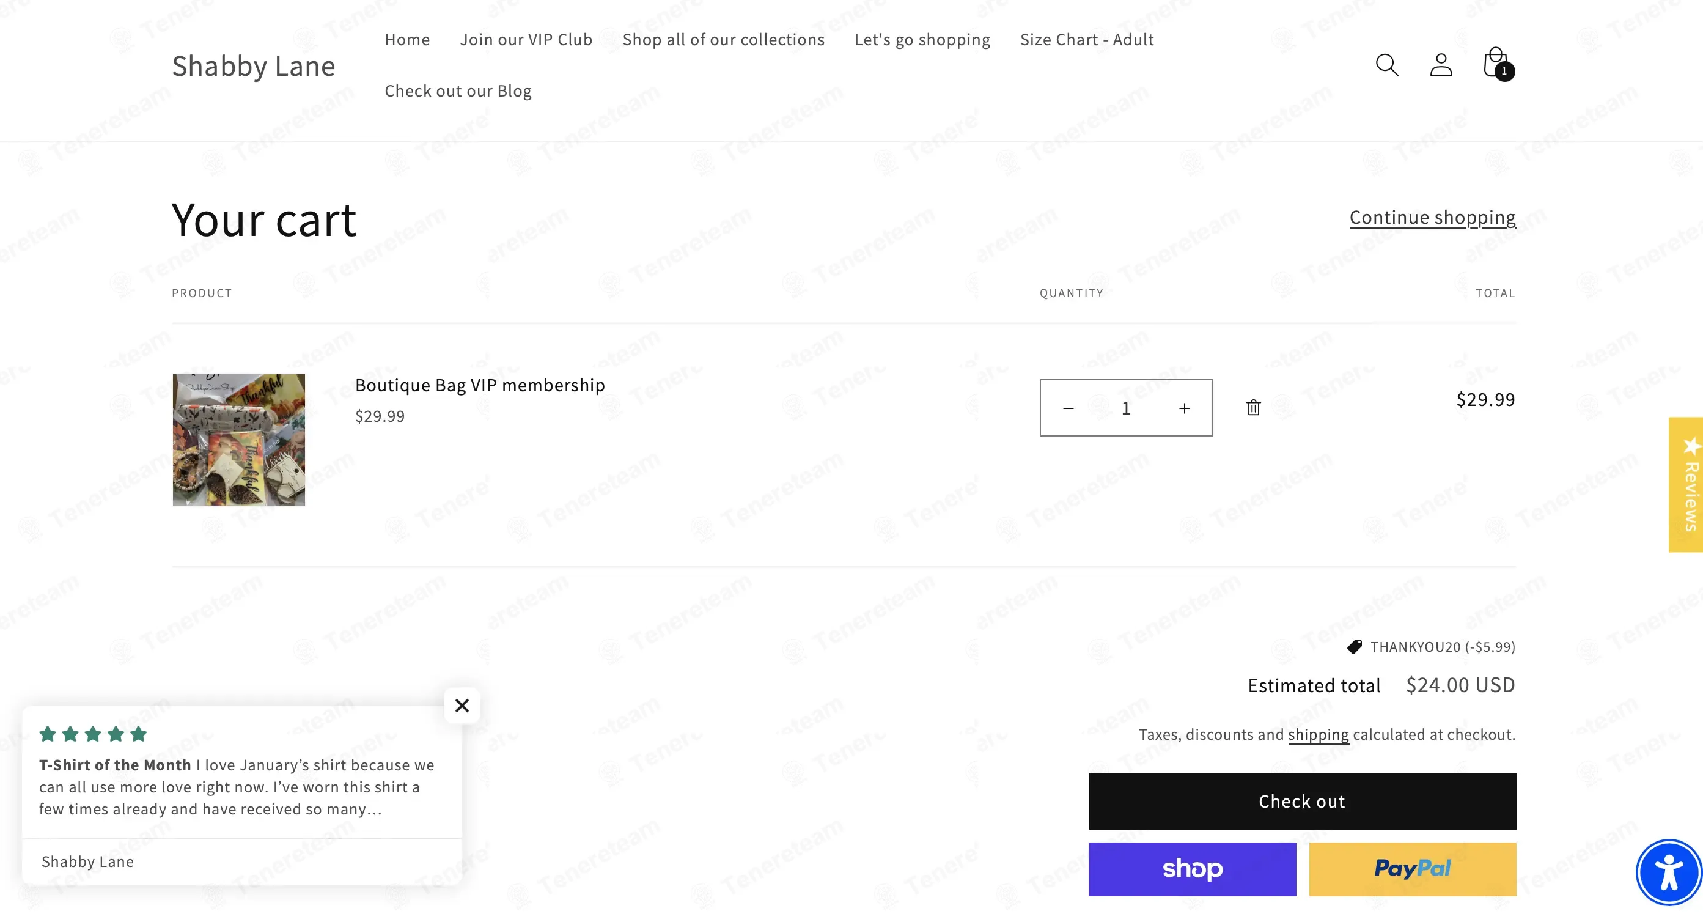The image size is (1703, 922).
Task: Go to the Home menu item
Action: [x=407, y=40]
